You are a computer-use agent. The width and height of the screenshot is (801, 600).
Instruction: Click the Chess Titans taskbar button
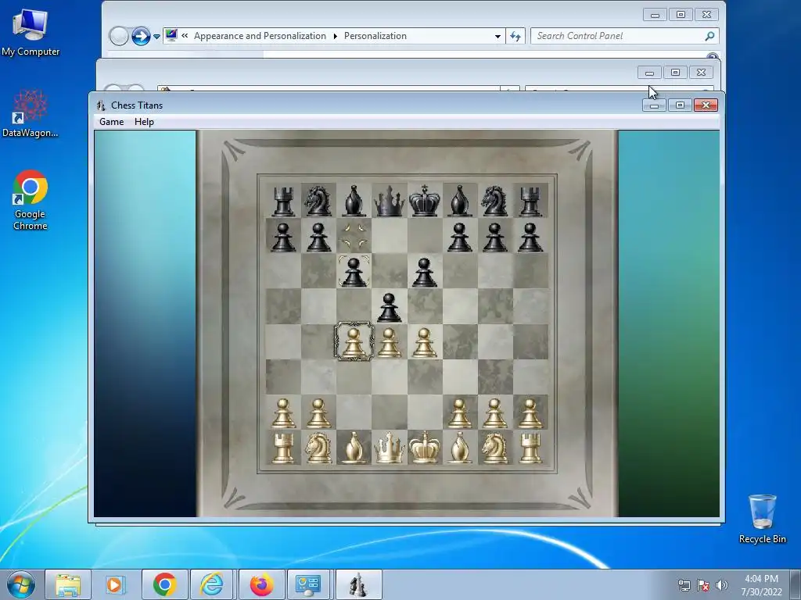pos(358,584)
